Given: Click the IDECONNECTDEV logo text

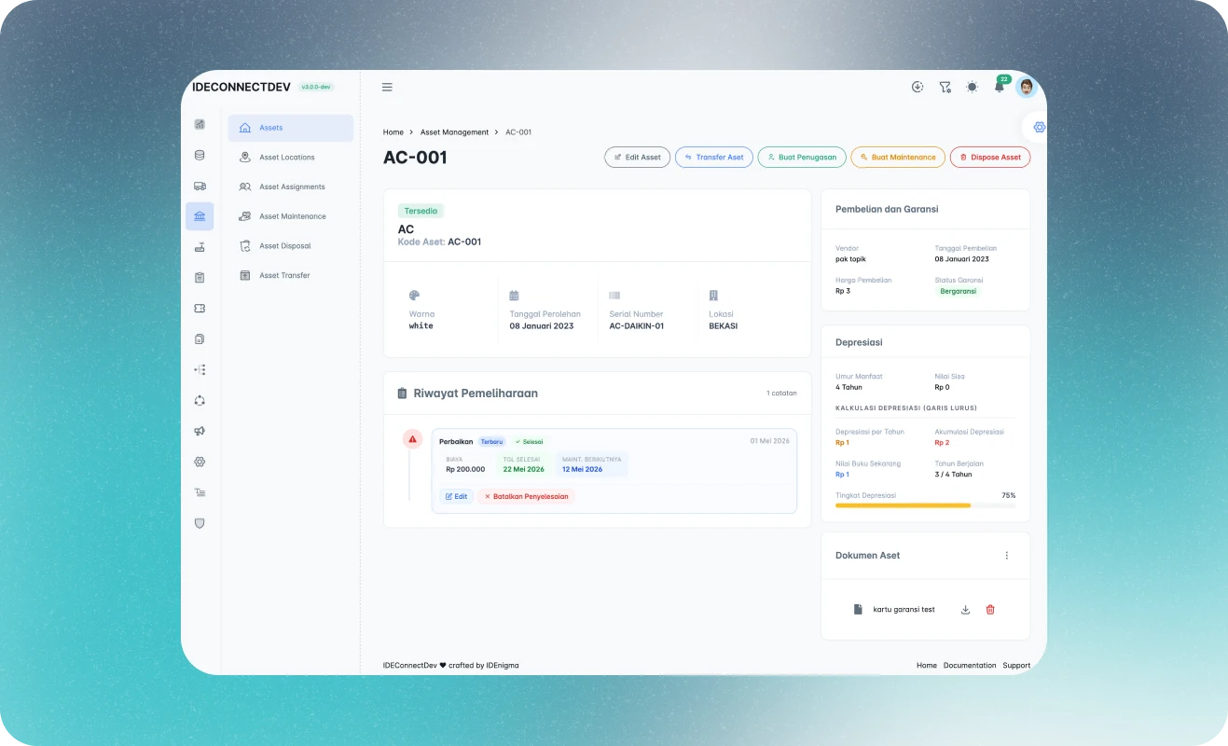Looking at the screenshot, I should 241,87.
